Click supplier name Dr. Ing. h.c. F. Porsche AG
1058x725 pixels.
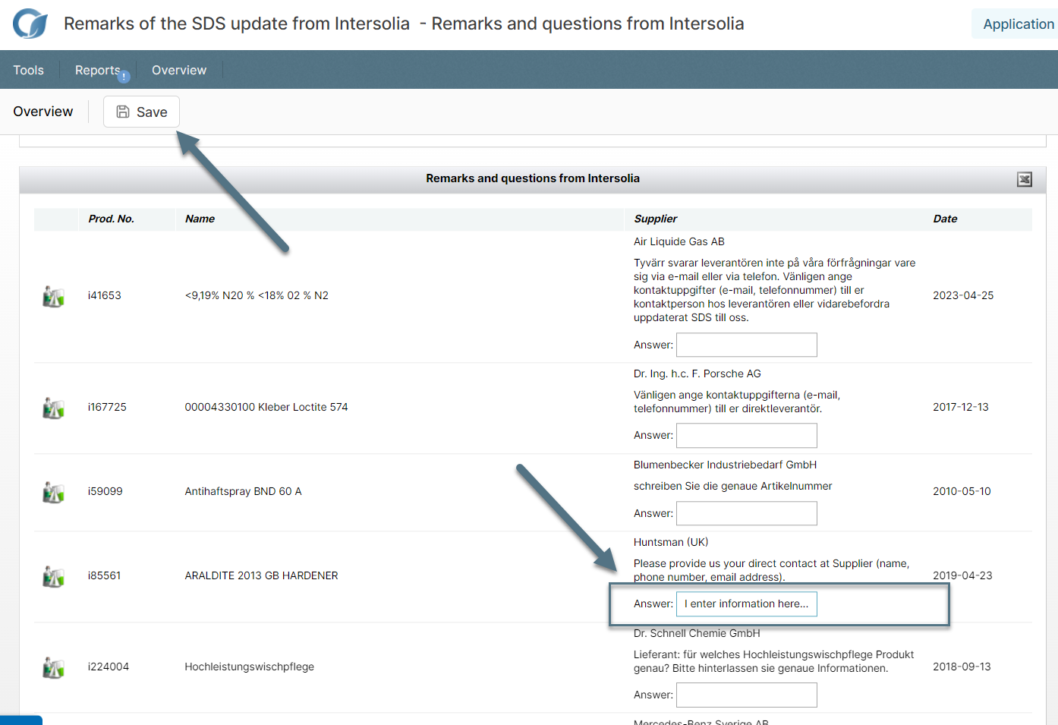pos(697,374)
